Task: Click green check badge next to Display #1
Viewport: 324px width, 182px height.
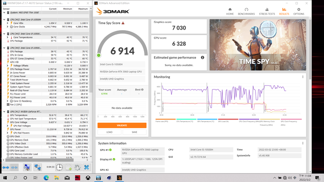Action: pos(114,159)
